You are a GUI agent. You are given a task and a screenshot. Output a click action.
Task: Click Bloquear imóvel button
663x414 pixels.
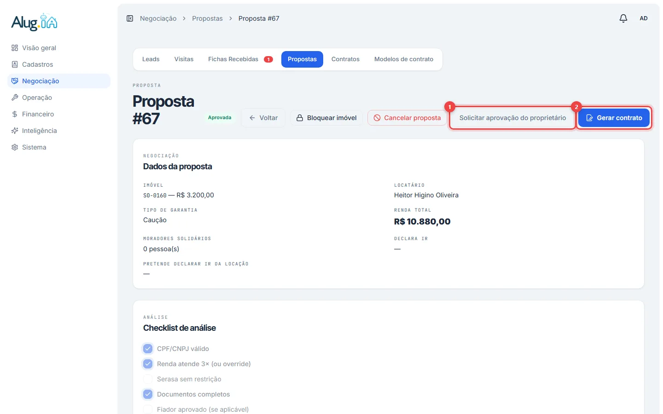pyautogui.click(x=326, y=118)
